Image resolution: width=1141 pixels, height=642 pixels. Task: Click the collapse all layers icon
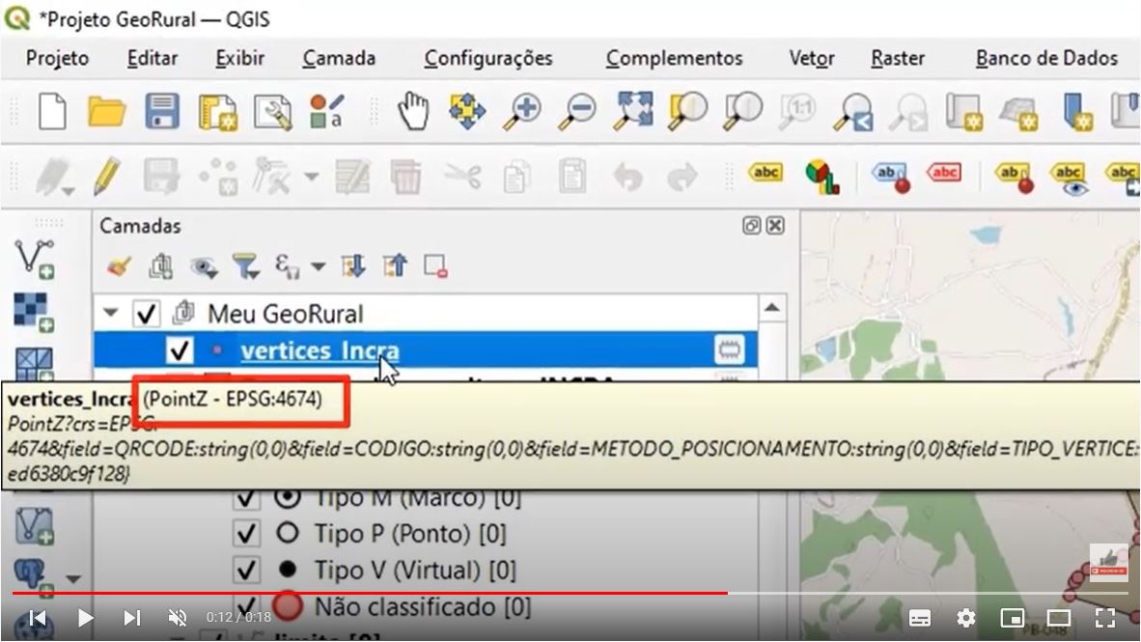(395, 266)
